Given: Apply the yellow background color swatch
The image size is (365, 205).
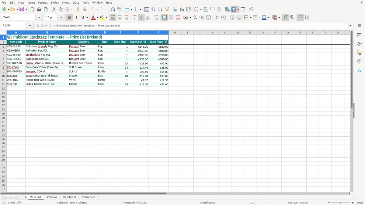Looking at the screenshot, I should click(102, 18).
